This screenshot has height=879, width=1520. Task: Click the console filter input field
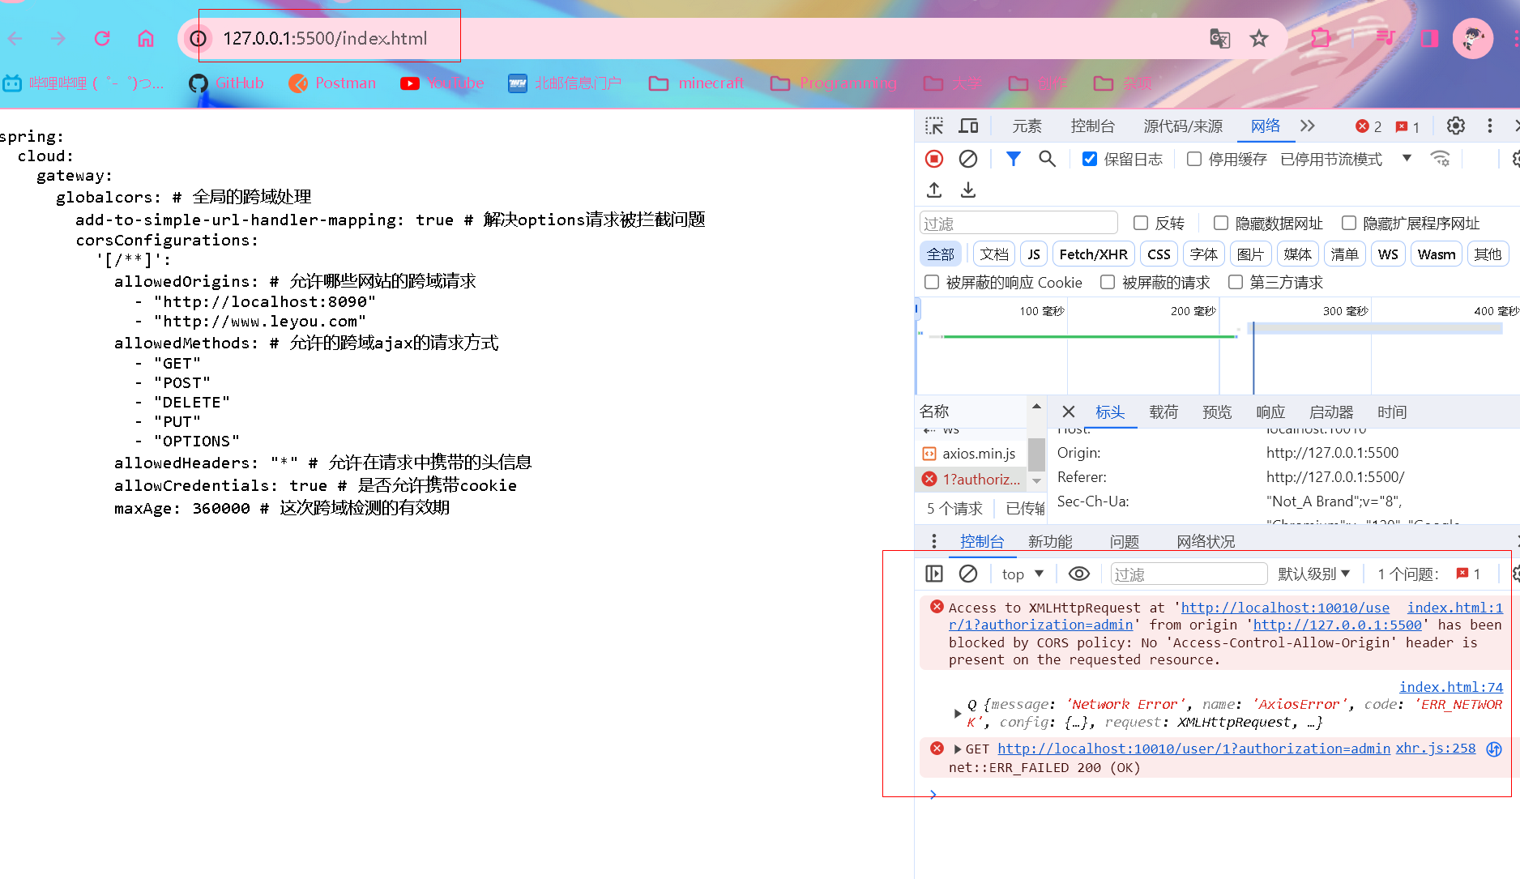tap(1189, 574)
